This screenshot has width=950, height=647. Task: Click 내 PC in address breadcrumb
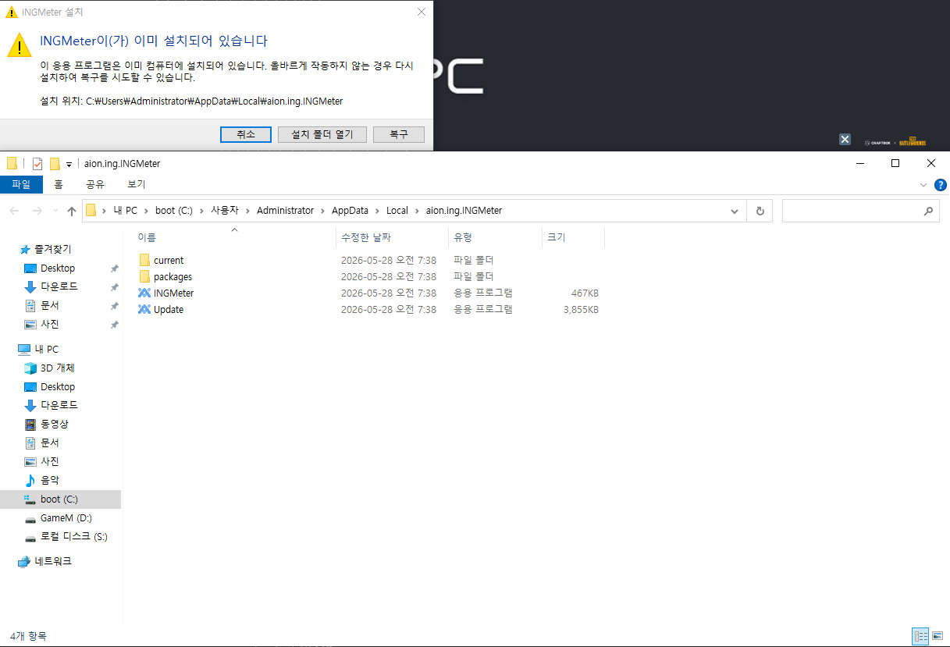point(125,211)
